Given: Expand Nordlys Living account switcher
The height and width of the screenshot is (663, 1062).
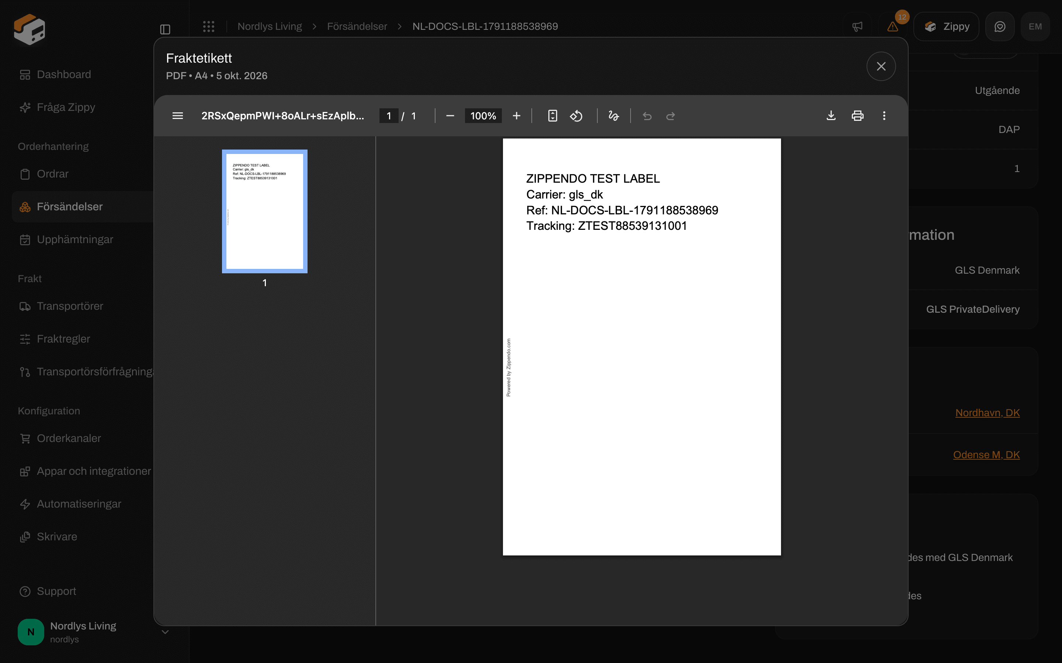Looking at the screenshot, I should pyautogui.click(x=94, y=632).
